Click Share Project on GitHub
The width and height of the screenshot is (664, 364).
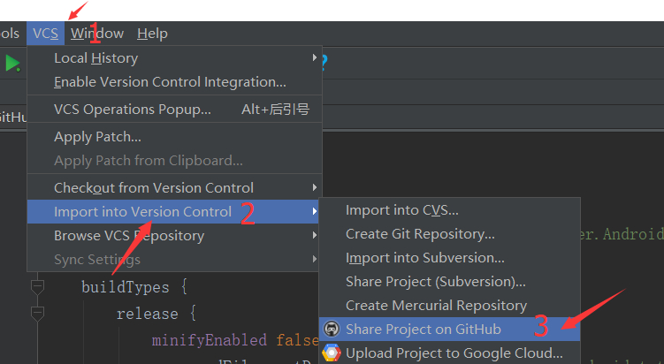coord(424,330)
